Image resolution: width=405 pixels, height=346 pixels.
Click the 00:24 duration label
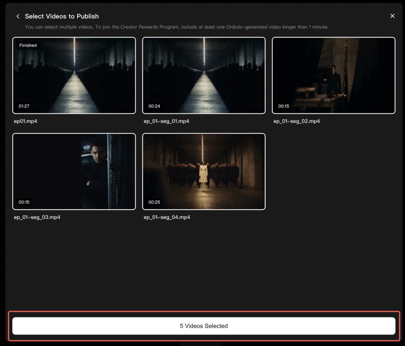coord(154,106)
